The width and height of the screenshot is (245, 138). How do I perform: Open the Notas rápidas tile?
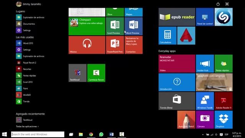click(x=224, y=64)
